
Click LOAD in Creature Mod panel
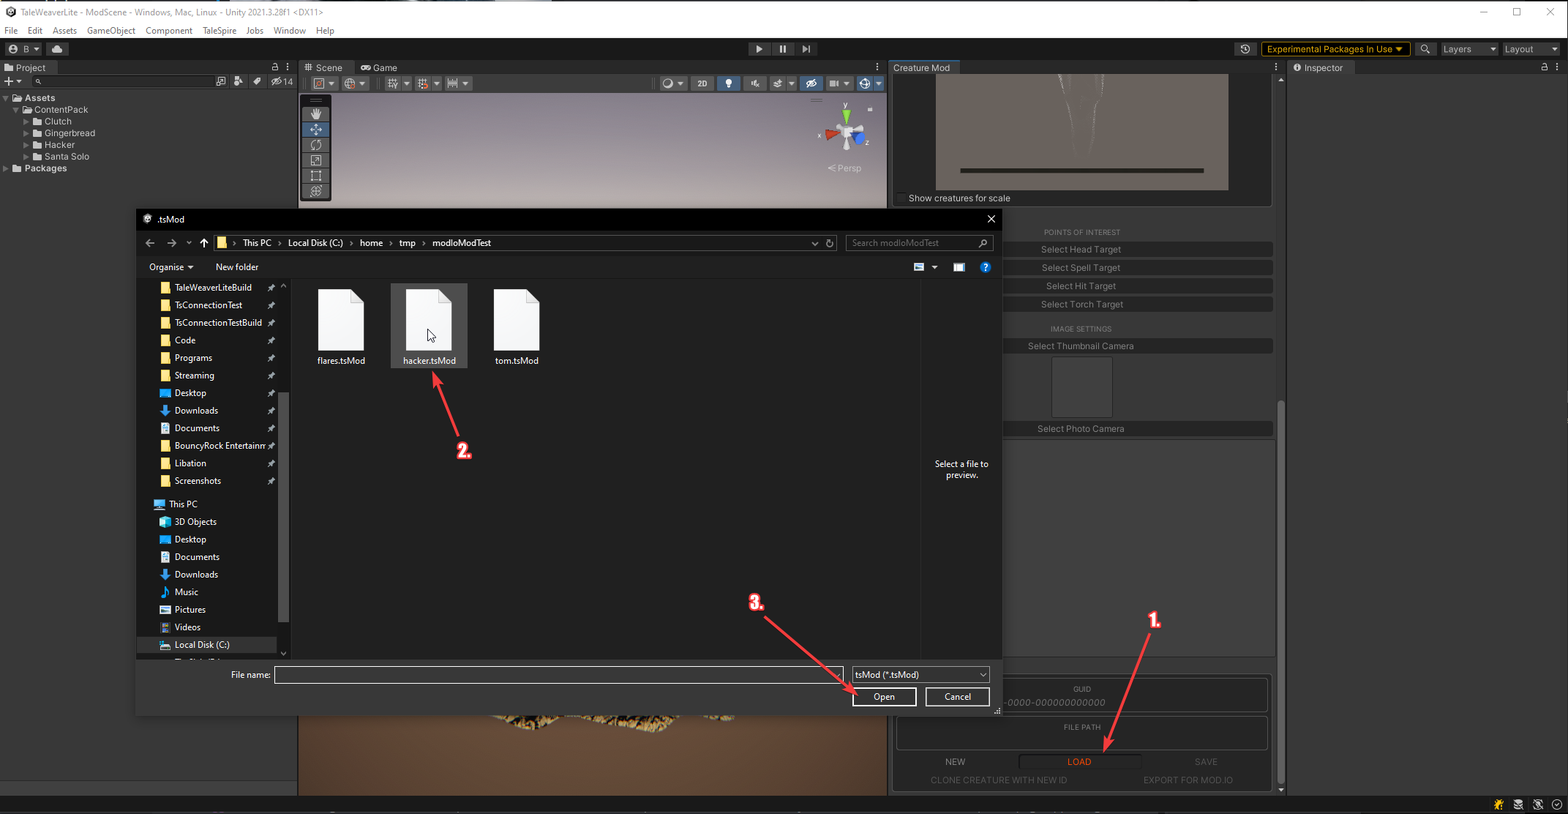point(1079,762)
